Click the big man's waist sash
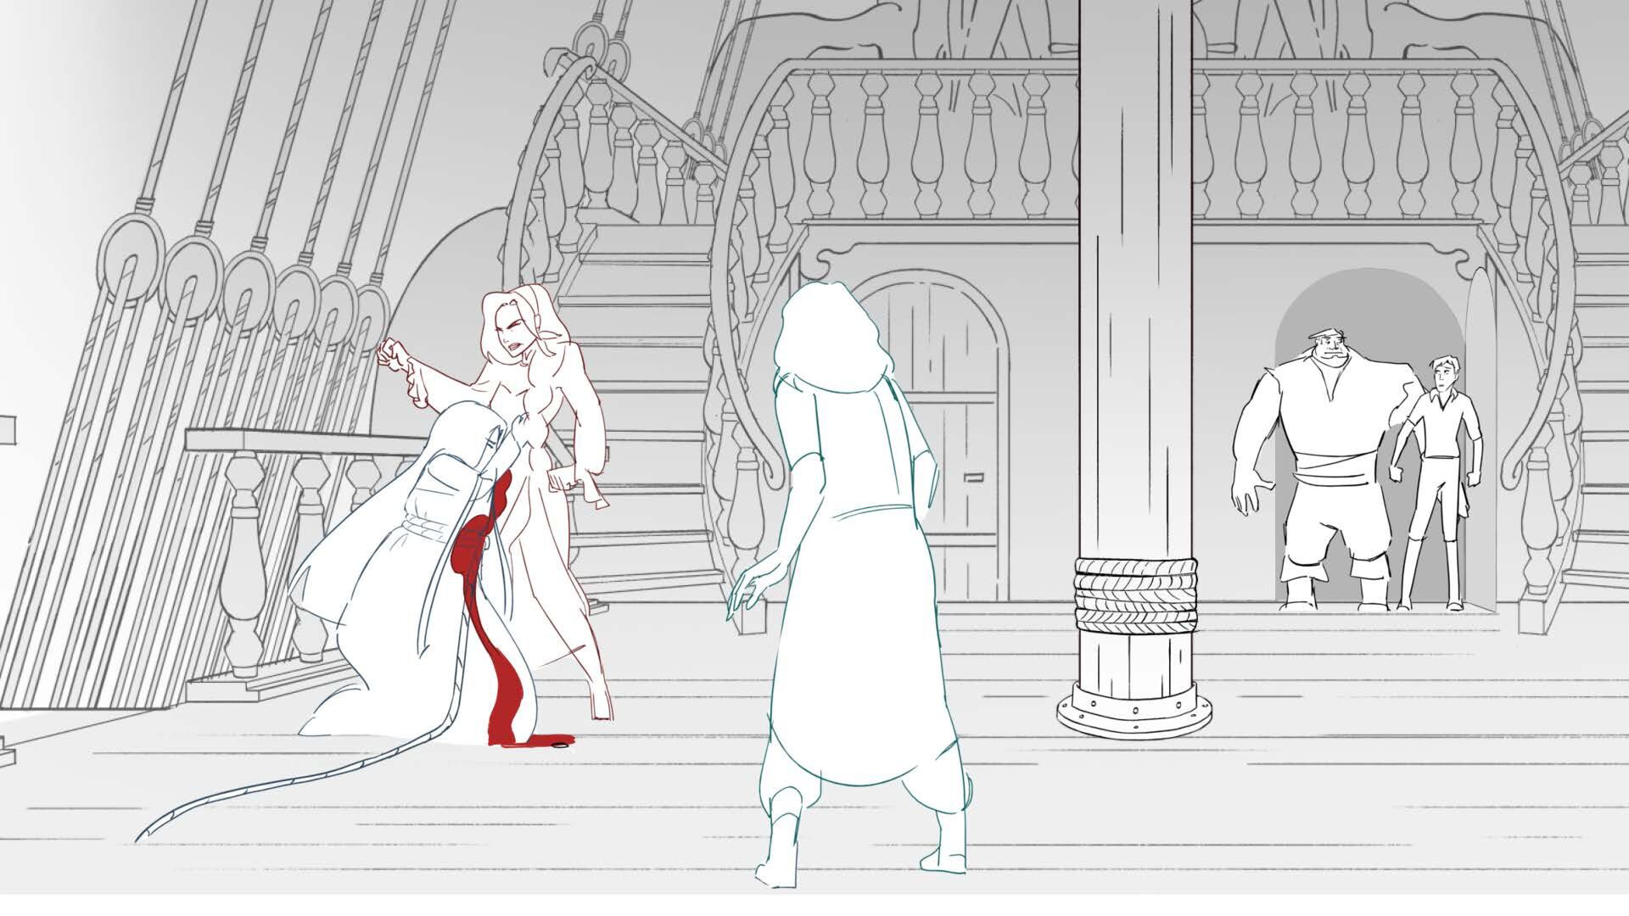Screen dimensions: 1629x916 1332,467
